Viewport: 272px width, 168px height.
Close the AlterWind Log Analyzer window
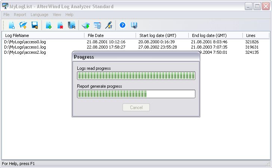(266, 6)
